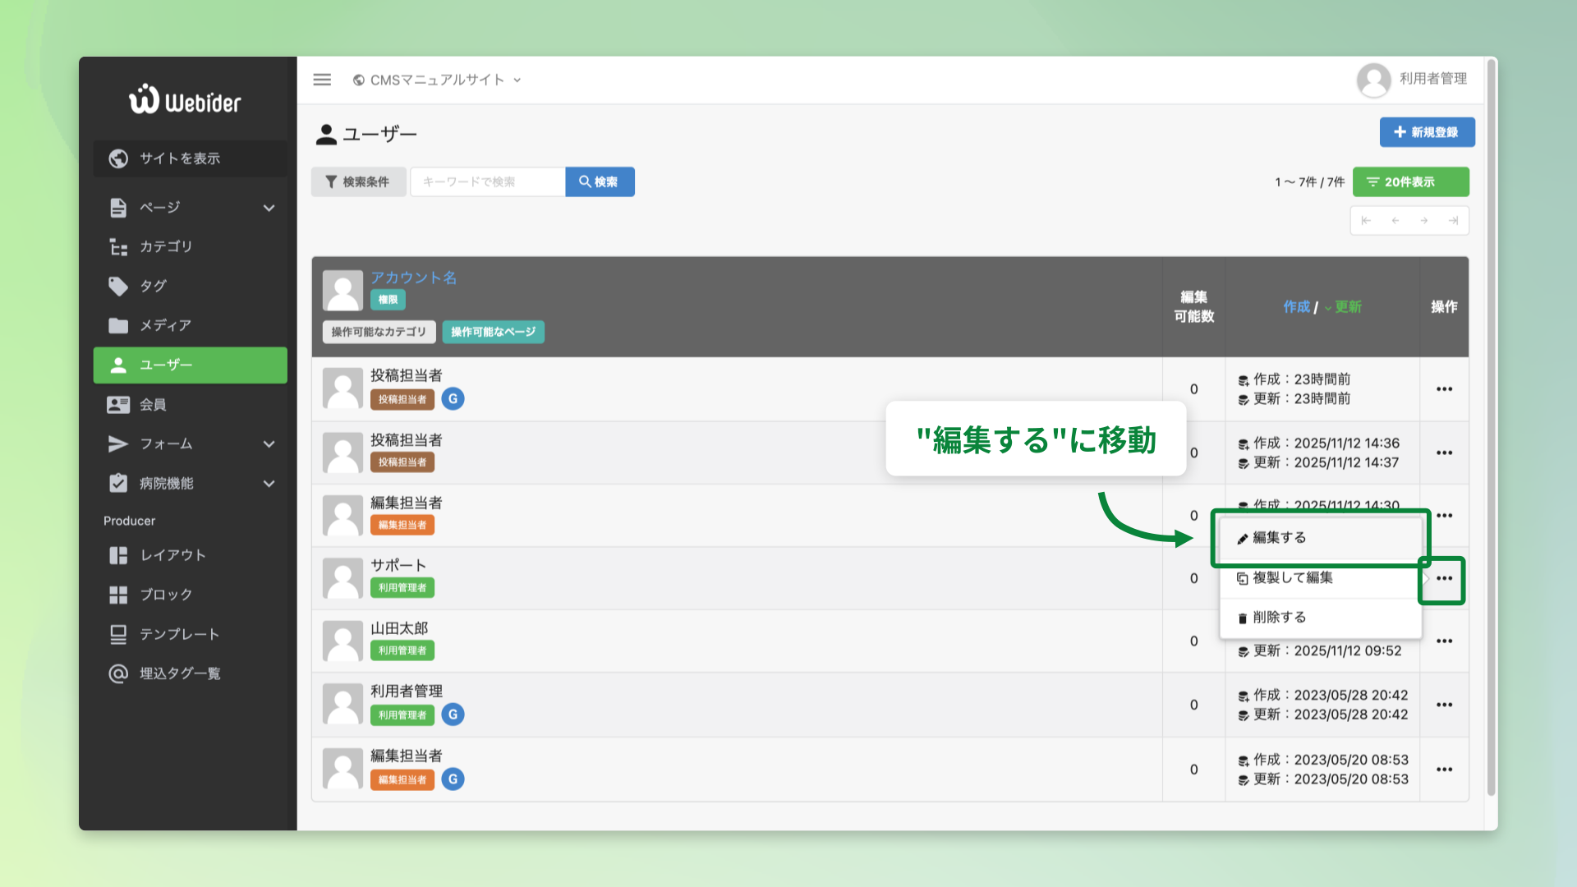Screen dimensions: 1577x887
Task: Open レイアウト in the sidebar
Action: click(x=191, y=555)
